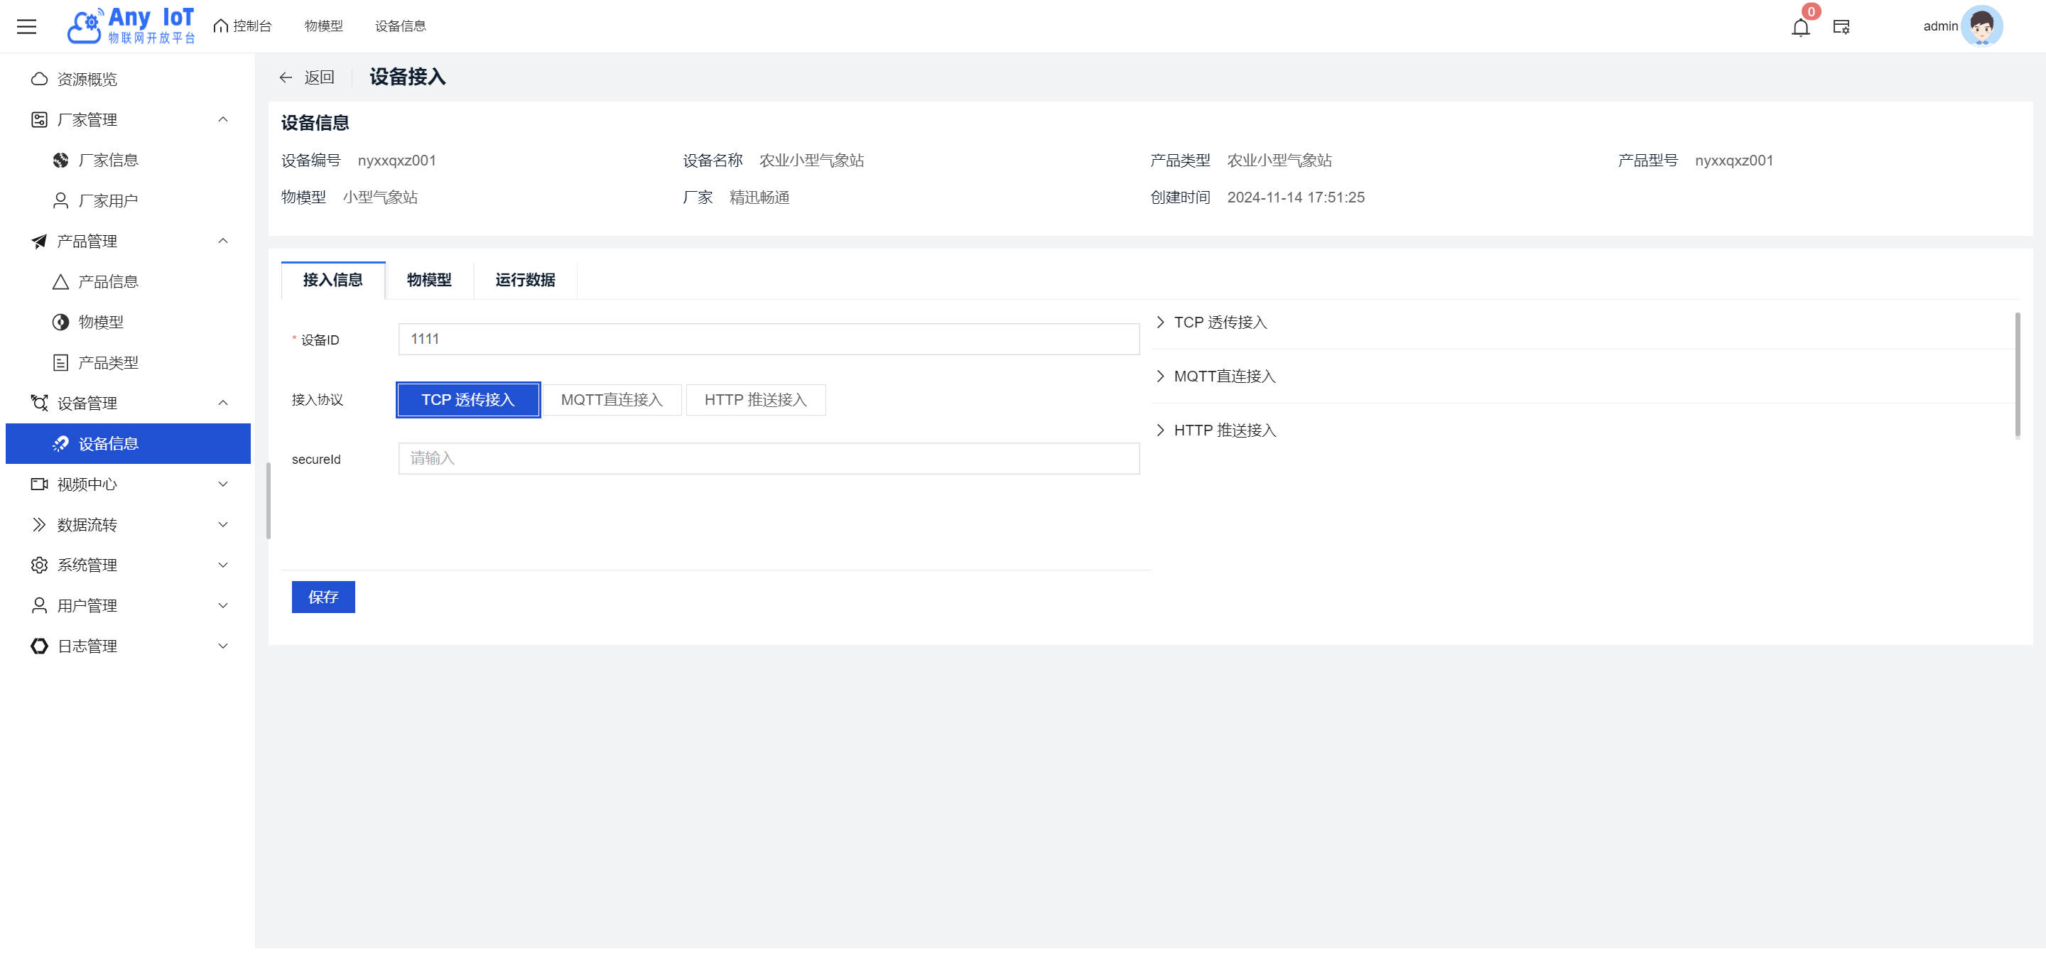The width and height of the screenshot is (2046, 959).
Task: Click the right panel vertical scrollbar
Action: (x=2017, y=374)
